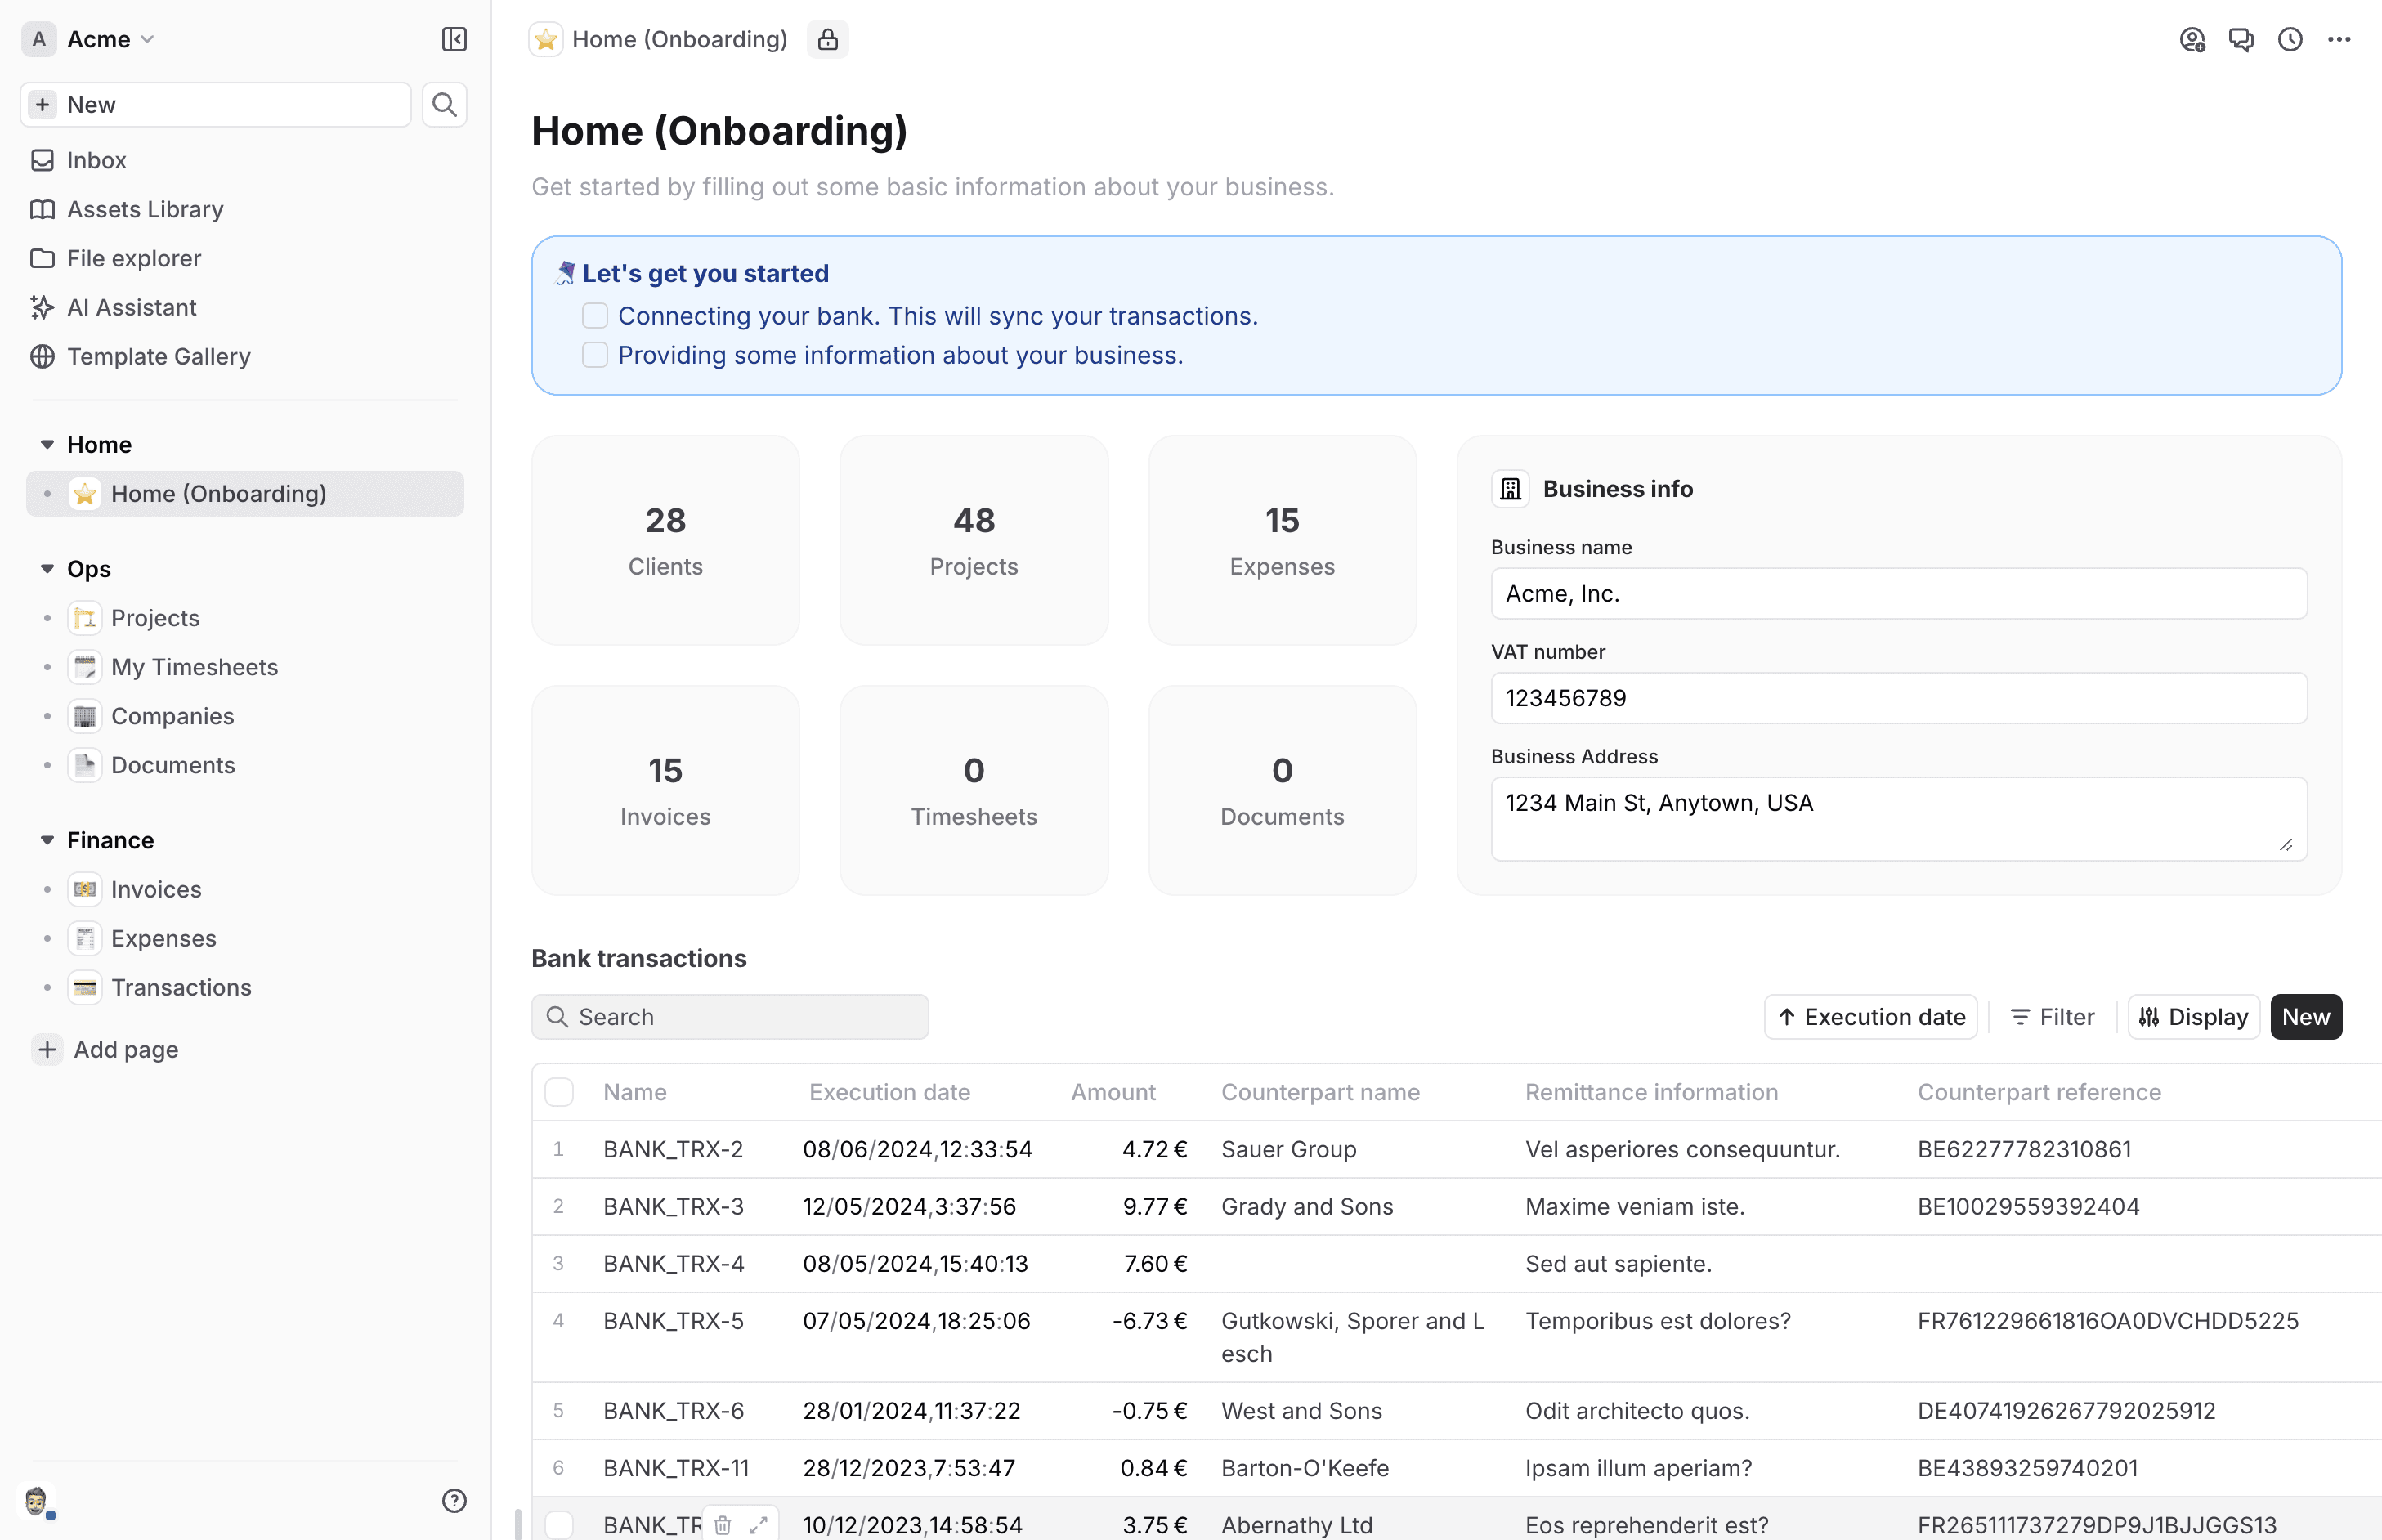
Task: Collapse the left sidebar
Action: pos(453,39)
